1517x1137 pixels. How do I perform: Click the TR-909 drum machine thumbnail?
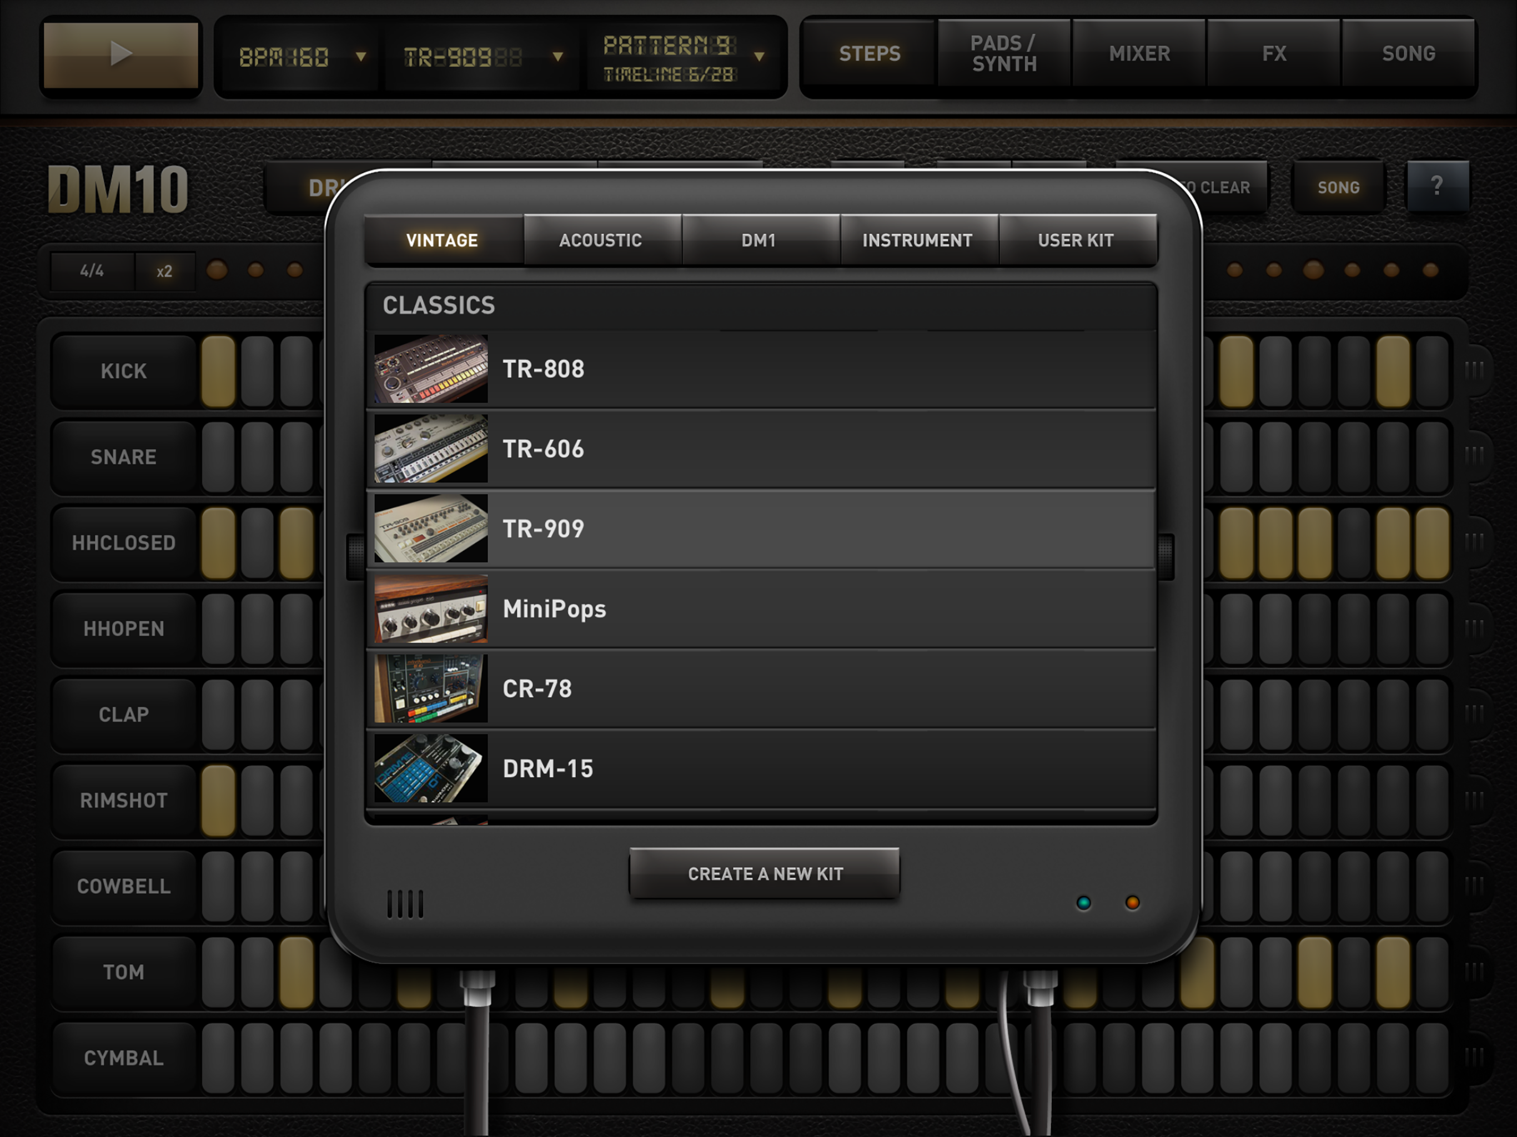click(431, 529)
